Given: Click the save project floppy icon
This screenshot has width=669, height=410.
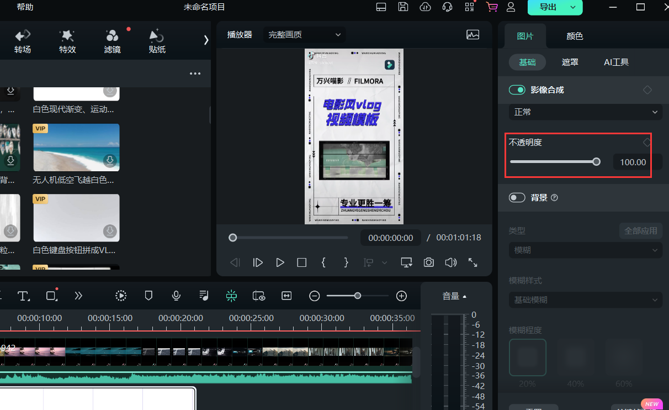Looking at the screenshot, I should click(403, 7).
